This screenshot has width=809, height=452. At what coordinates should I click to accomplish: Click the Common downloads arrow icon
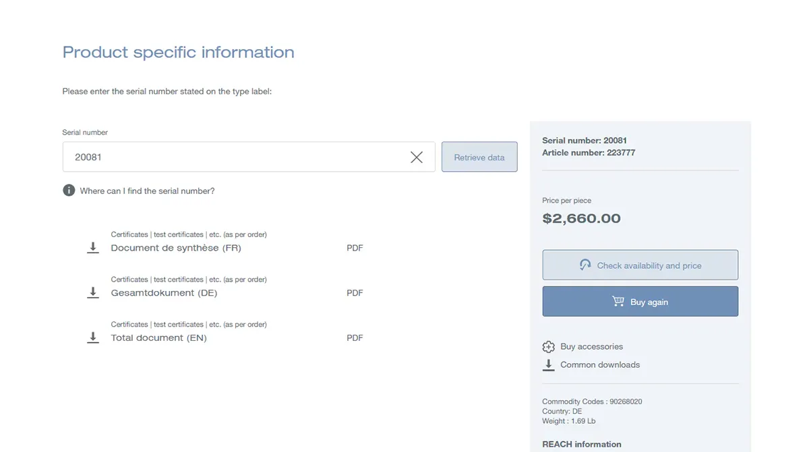[549, 365]
